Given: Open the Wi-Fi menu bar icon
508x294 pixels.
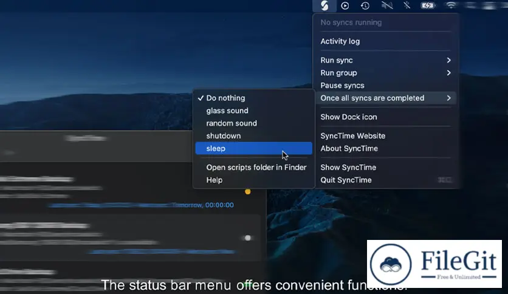Looking at the screenshot, I should point(451,5).
